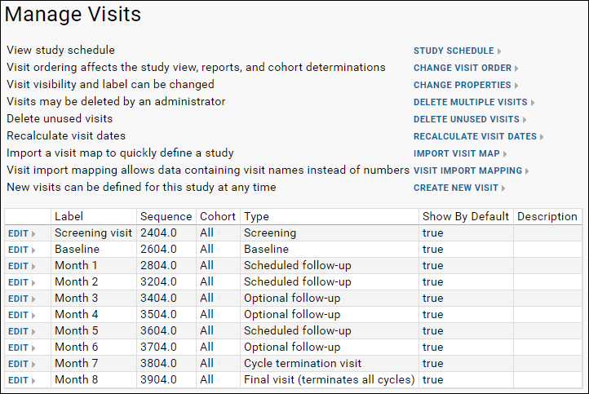Screen dimensions: 589x394
Task: Click arrow icon beside Month 7 Edit
Action: [33, 365]
